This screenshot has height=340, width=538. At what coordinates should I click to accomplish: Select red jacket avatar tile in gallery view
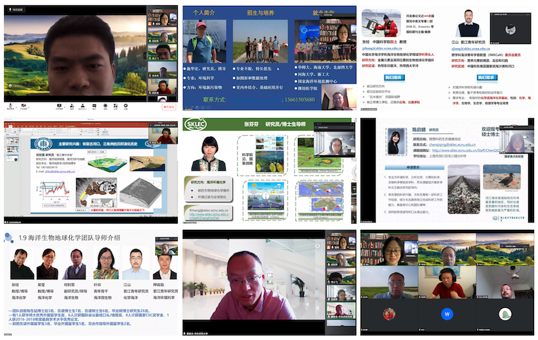tap(389, 315)
